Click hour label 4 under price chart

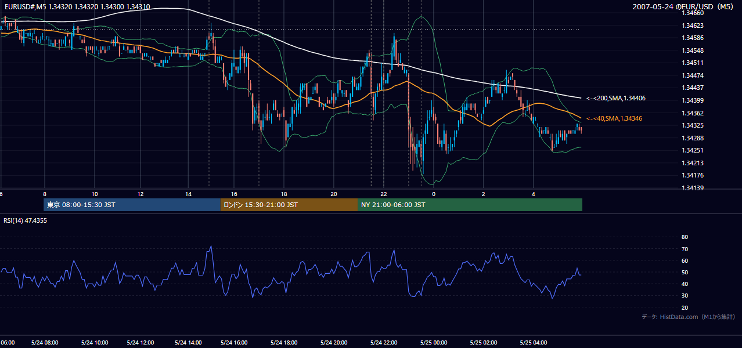pyautogui.click(x=534, y=194)
